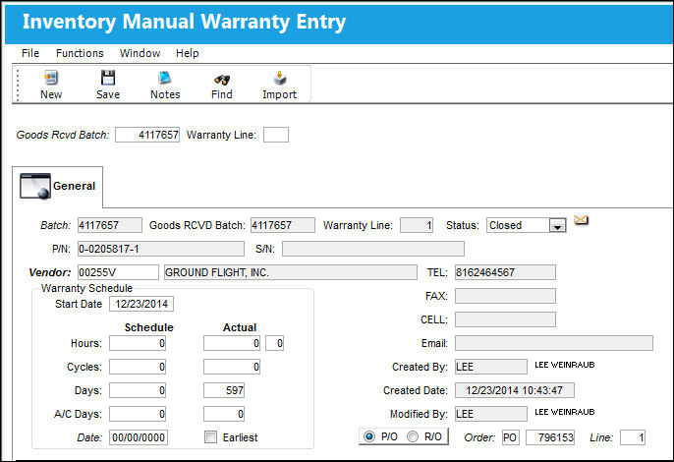Click the TEL field 8162464567
Viewport: 674px width, 462px height.
tap(505, 272)
